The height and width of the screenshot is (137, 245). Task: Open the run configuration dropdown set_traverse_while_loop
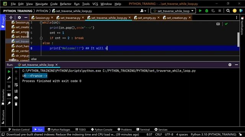pos(173,11)
